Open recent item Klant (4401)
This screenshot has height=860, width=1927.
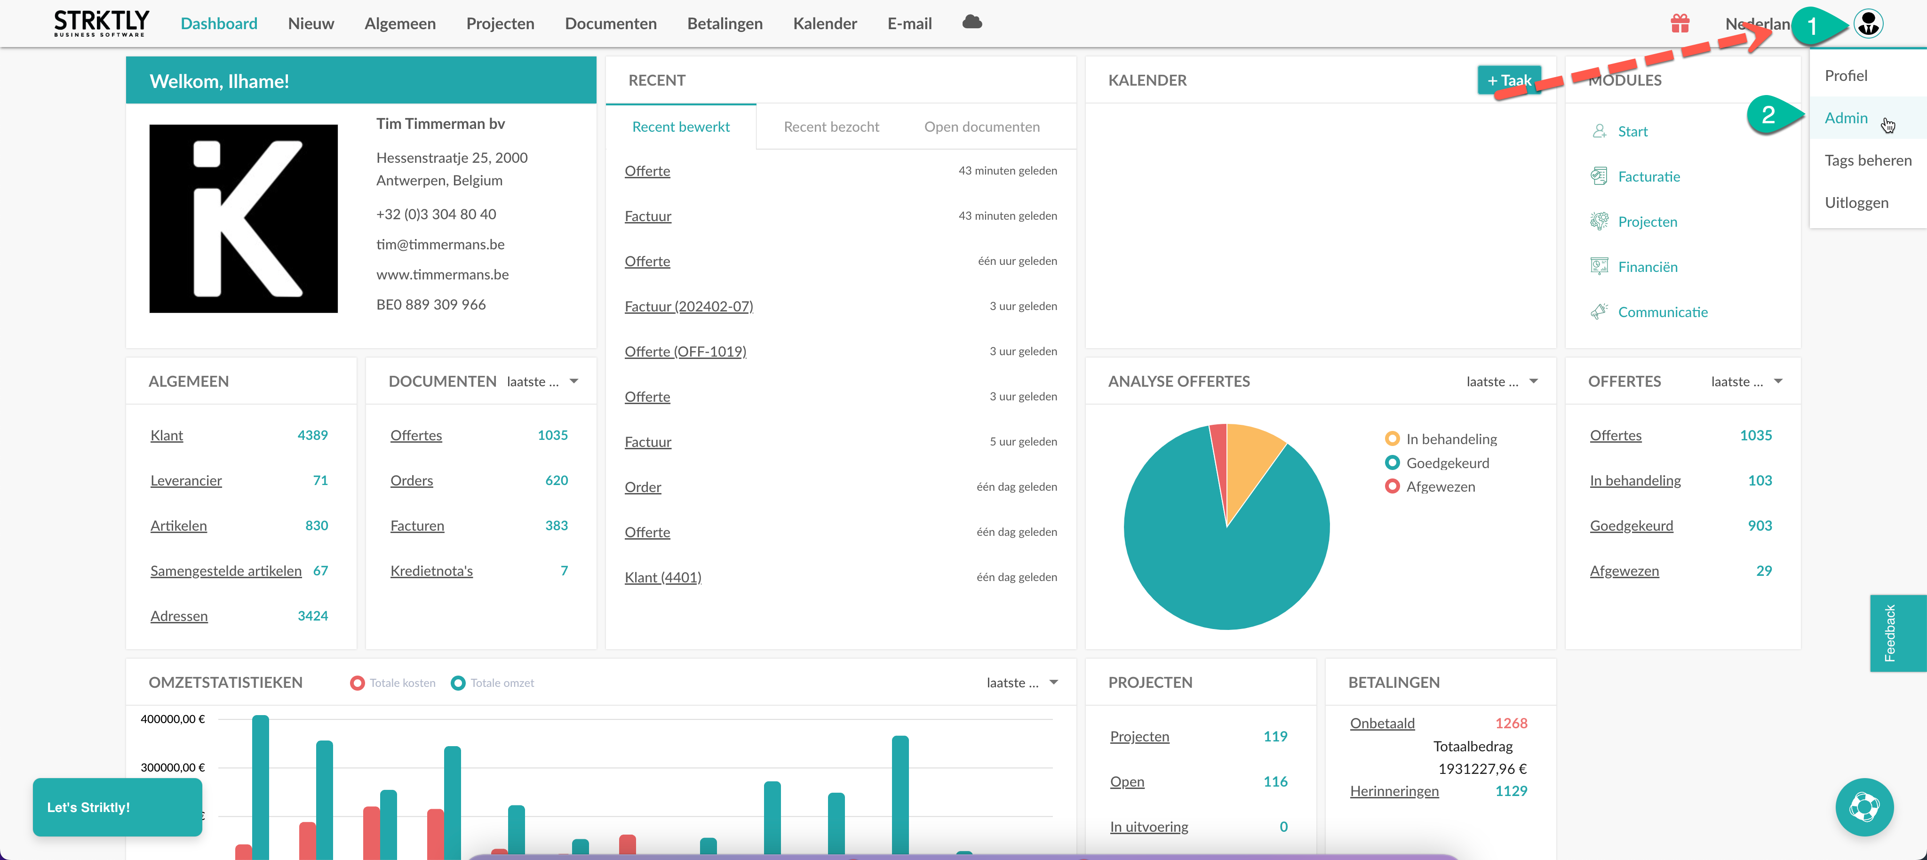[x=663, y=577]
